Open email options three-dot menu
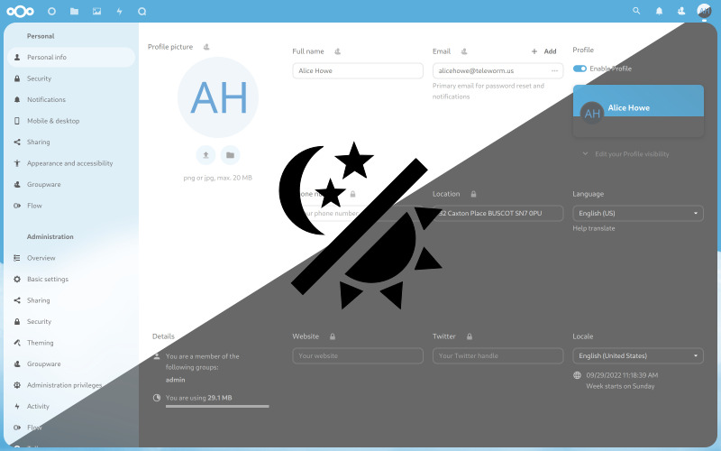 pos(555,70)
